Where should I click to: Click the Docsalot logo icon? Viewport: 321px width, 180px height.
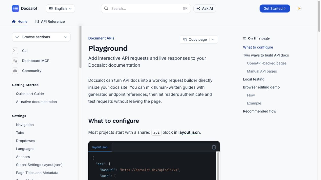click(15, 8)
